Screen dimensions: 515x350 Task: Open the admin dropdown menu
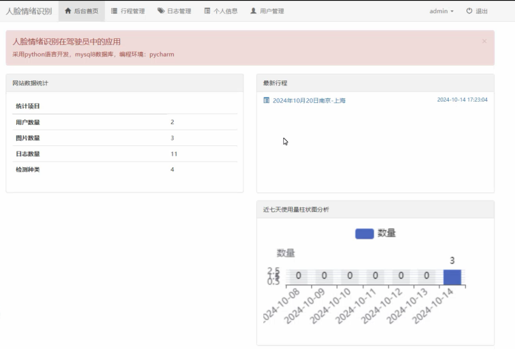(441, 11)
